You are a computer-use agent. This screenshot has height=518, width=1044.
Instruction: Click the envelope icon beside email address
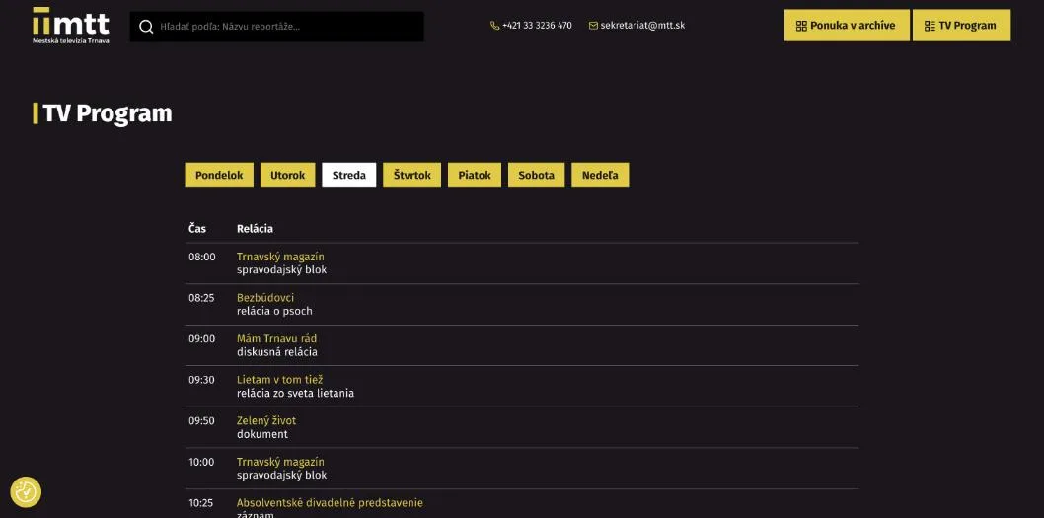coord(593,26)
